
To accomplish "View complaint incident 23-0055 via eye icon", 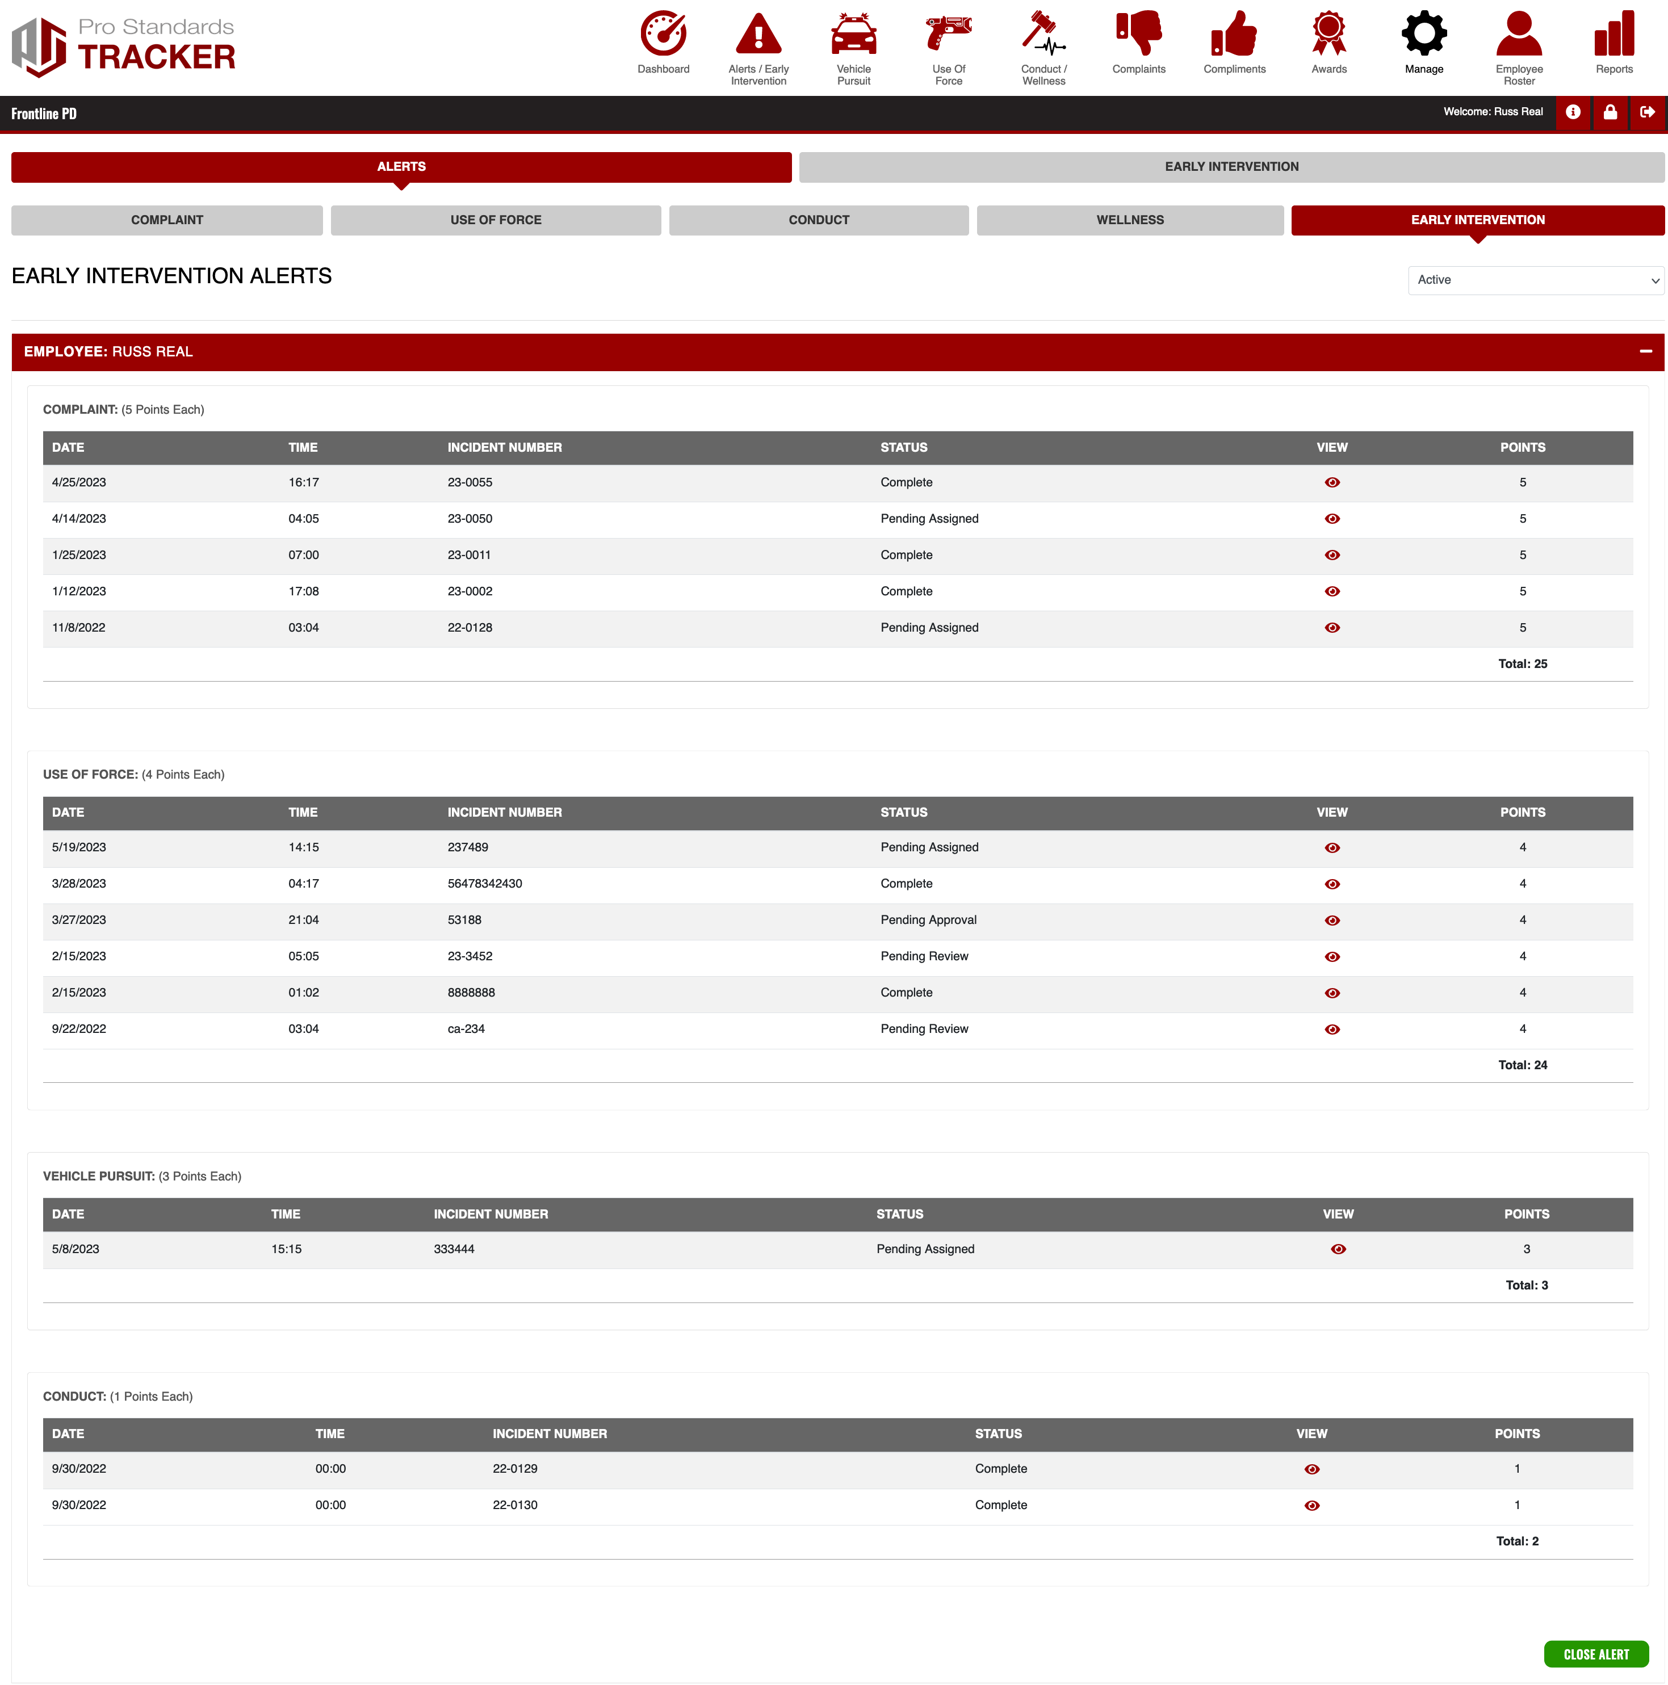I will pos(1332,482).
